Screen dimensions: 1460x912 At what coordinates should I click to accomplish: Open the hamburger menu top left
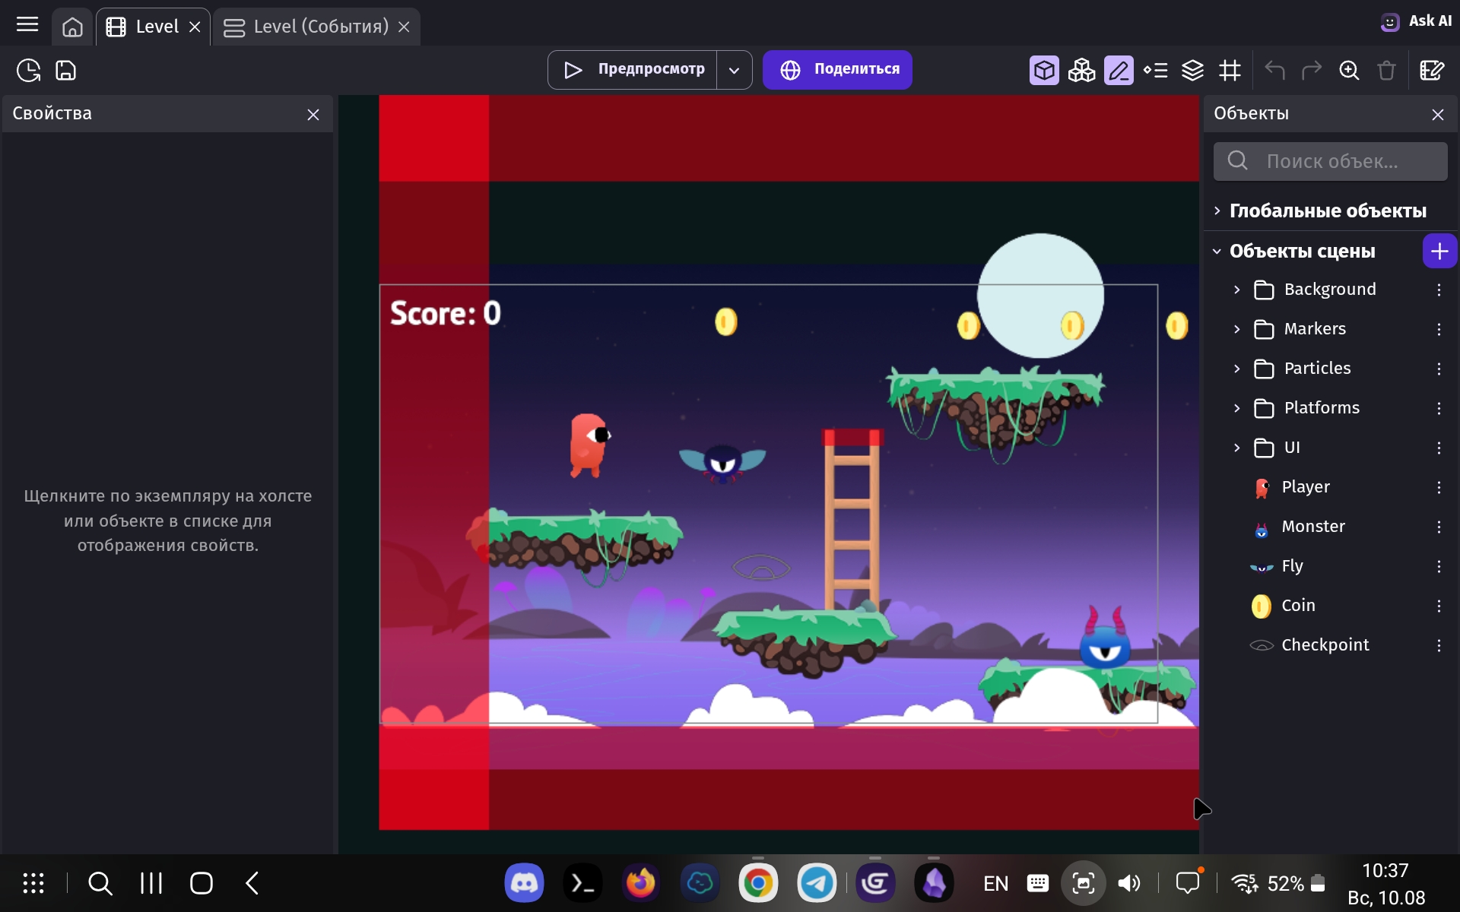click(27, 25)
